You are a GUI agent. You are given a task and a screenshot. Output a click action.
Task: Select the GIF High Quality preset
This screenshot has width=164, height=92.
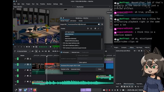coord(70,32)
